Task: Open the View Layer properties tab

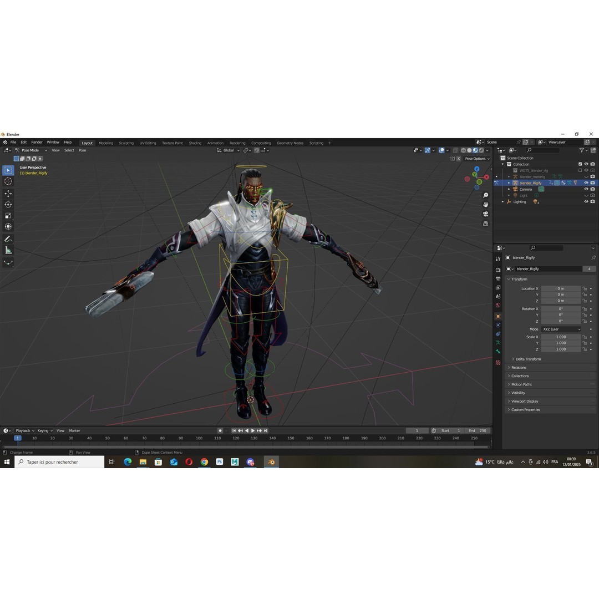Action: [498, 288]
